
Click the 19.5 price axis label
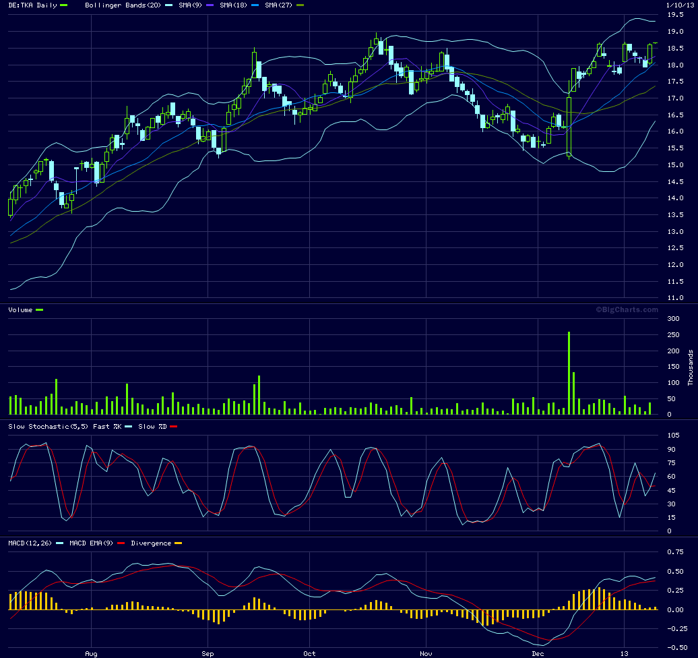click(x=675, y=15)
